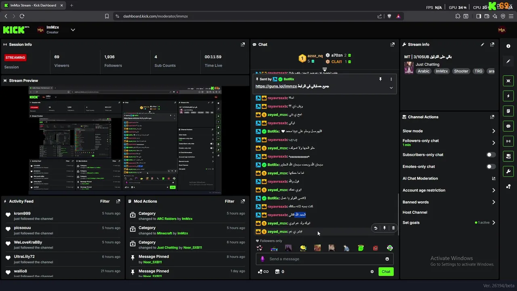Select the TRG stream tag
Screen dimensions: 517x291
tap(478, 71)
